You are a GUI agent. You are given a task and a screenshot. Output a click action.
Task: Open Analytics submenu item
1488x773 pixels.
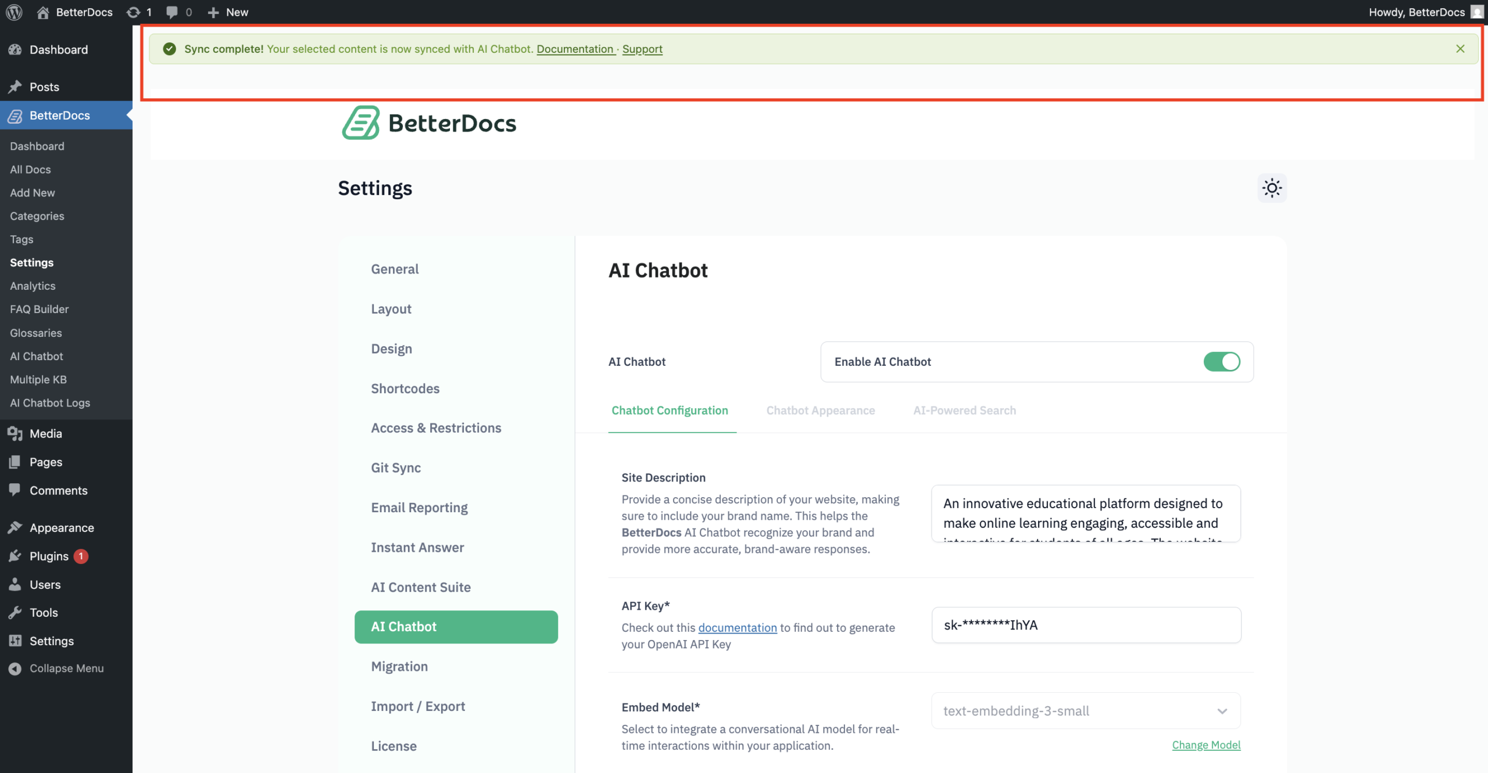(33, 286)
